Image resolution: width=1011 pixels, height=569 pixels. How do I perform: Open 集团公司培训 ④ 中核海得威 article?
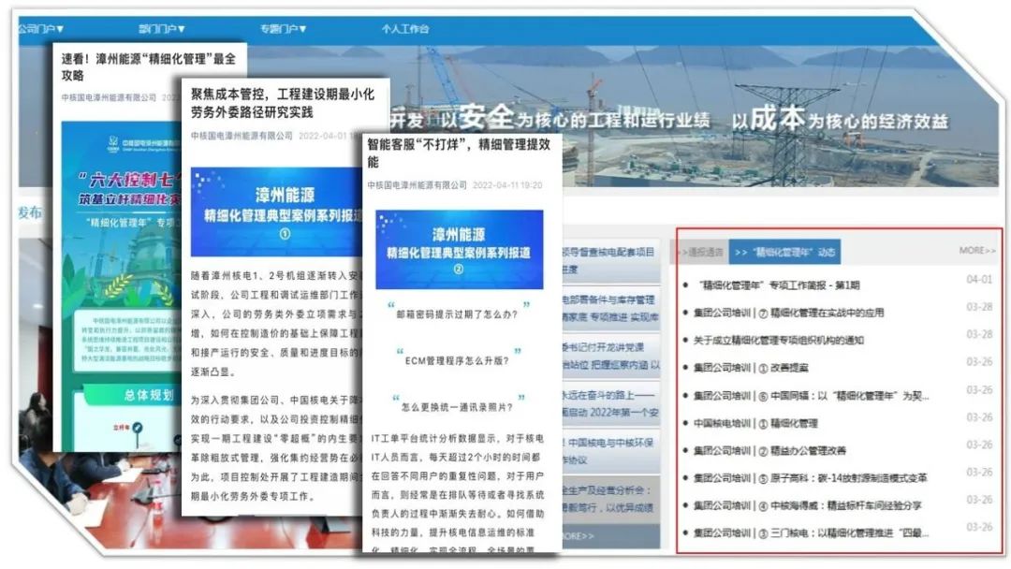(x=807, y=506)
